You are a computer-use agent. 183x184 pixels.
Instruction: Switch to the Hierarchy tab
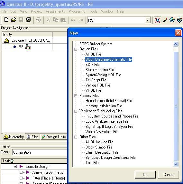[14, 137]
